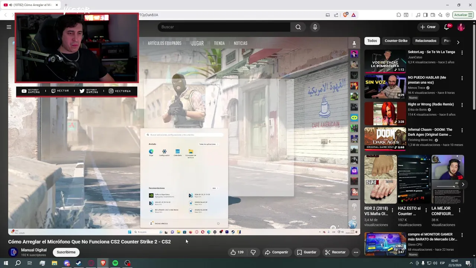Open options menu for RDR 2 (2018) short
This screenshot has width=476, height=268.
pyautogui.click(x=392, y=210)
